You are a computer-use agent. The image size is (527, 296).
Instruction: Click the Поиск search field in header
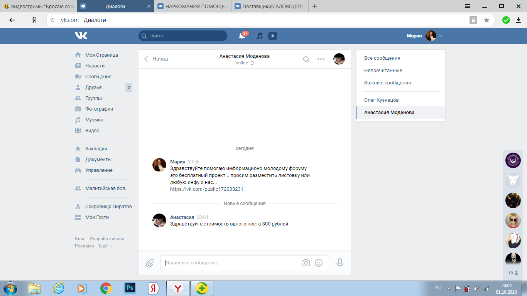[x=183, y=36]
